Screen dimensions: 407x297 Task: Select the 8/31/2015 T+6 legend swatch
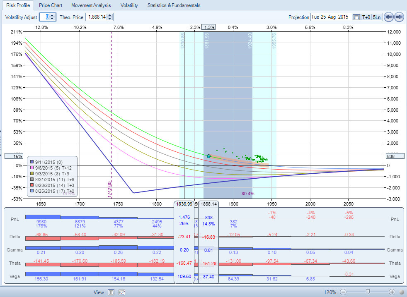coord(32,180)
